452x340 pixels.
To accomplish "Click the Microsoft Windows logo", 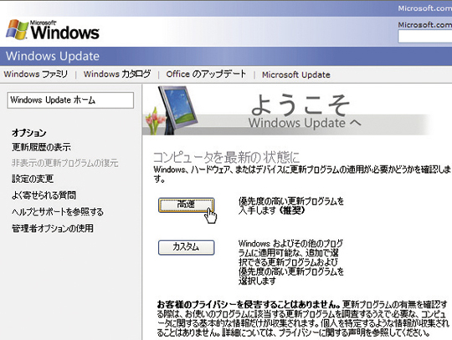I will tap(53, 30).
